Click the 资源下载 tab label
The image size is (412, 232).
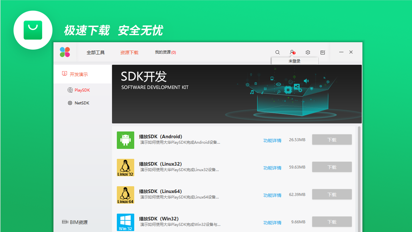tap(129, 52)
